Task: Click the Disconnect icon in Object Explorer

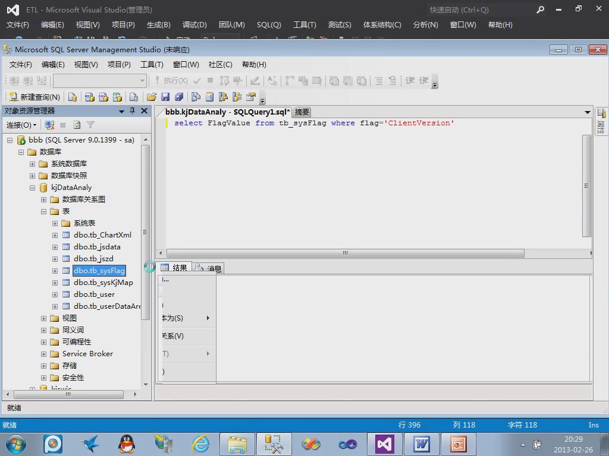Action: 49,125
